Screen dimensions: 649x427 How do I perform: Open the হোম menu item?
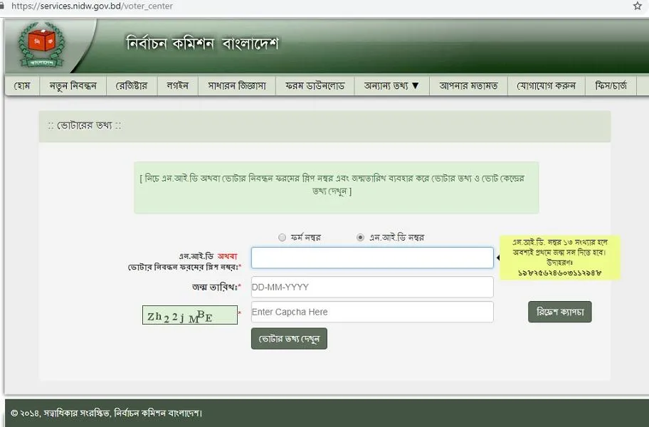pos(22,86)
